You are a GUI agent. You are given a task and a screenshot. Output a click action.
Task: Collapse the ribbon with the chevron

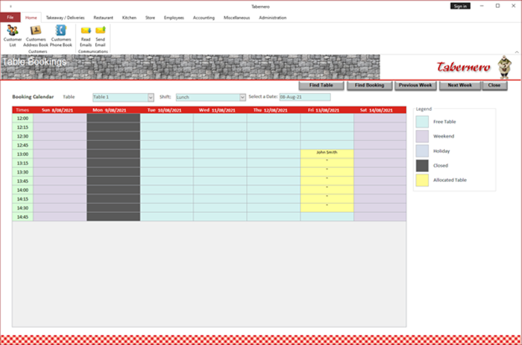click(x=517, y=52)
